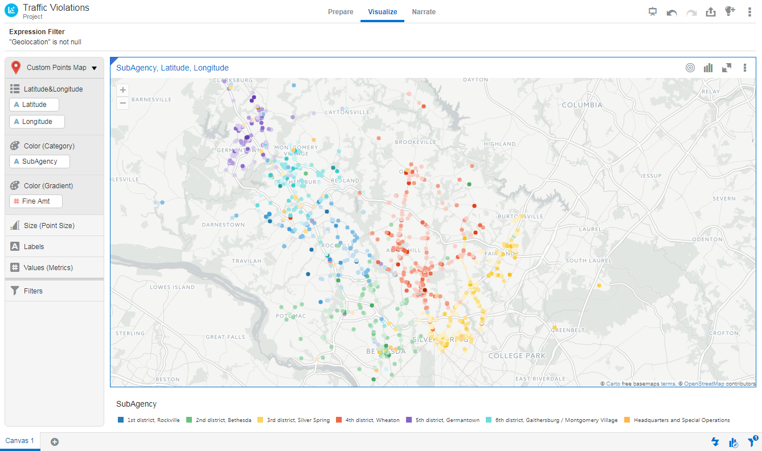Viewport: 762px width, 451px height.
Task: Click the Labels section icon
Action: (x=15, y=246)
